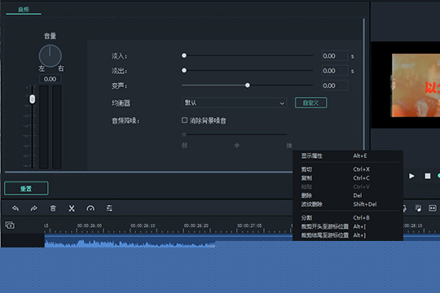Screen dimensions: 440x293
Task: Click the 弱 label under the noise slider
Action: coord(184,146)
